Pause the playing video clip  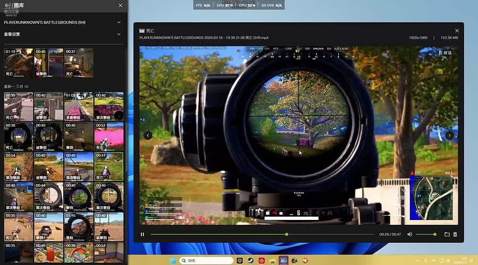click(142, 234)
